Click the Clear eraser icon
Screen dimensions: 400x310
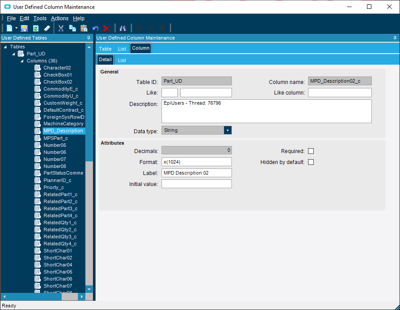click(x=47, y=28)
